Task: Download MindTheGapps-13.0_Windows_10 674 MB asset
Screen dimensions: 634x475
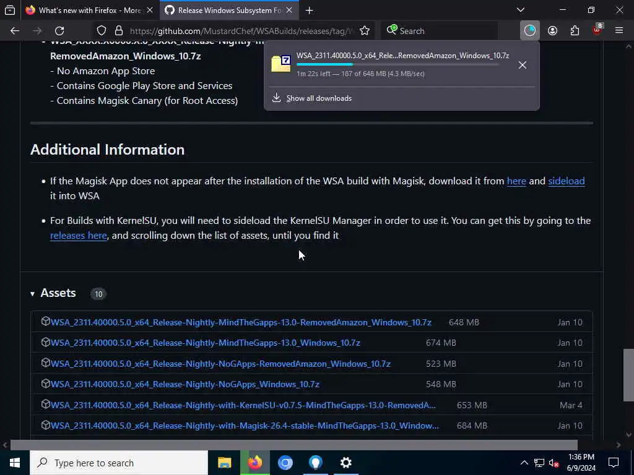Action: pos(206,343)
